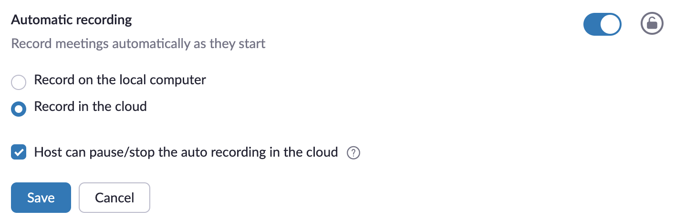Click the 'Automatic recording' heading
The image size is (675, 220).
pyautogui.click(x=72, y=20)
